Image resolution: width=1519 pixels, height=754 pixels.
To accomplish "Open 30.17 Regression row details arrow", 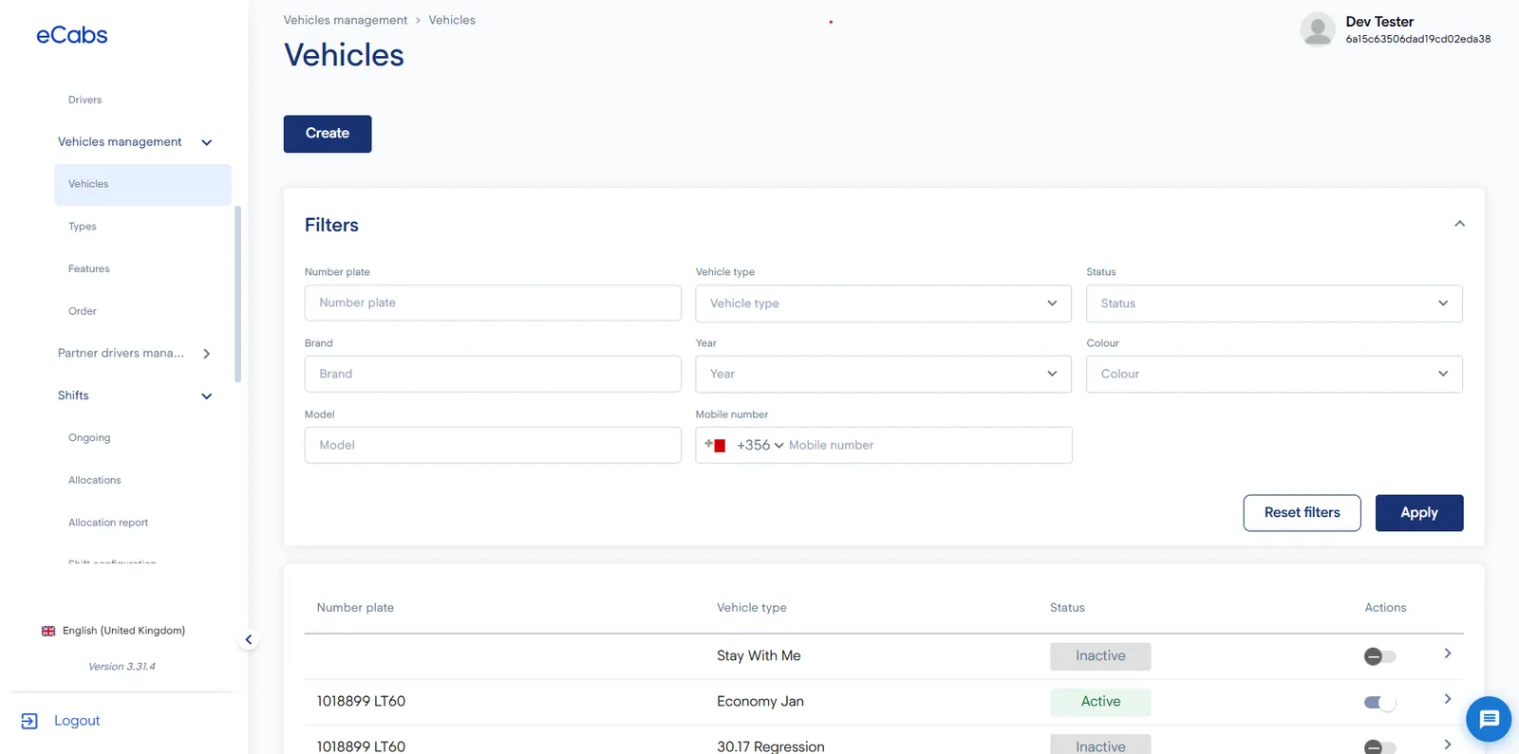I will [x=1448, y=745].
